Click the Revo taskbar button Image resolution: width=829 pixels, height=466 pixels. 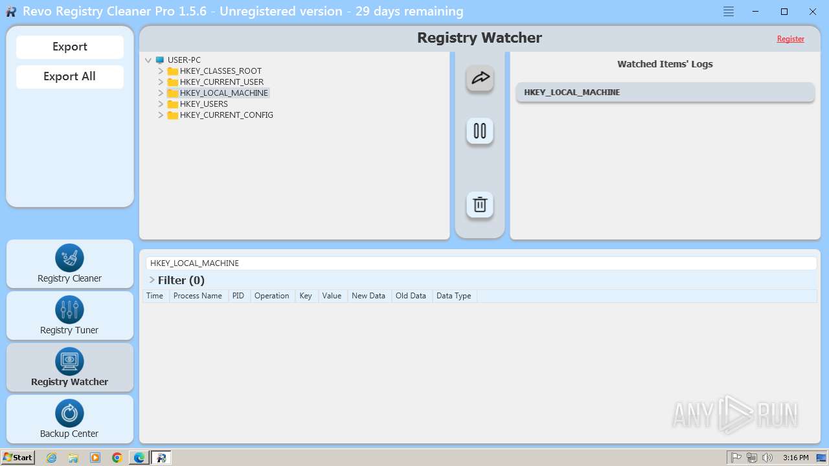pos(161,458)
